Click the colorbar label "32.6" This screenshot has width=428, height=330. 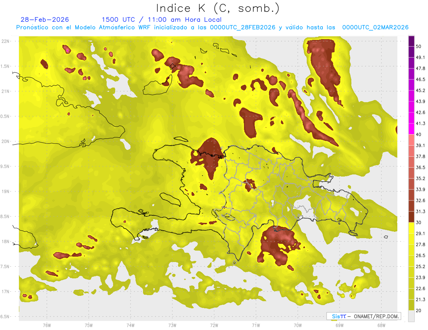pyautogui.click(x=421, y=200)
